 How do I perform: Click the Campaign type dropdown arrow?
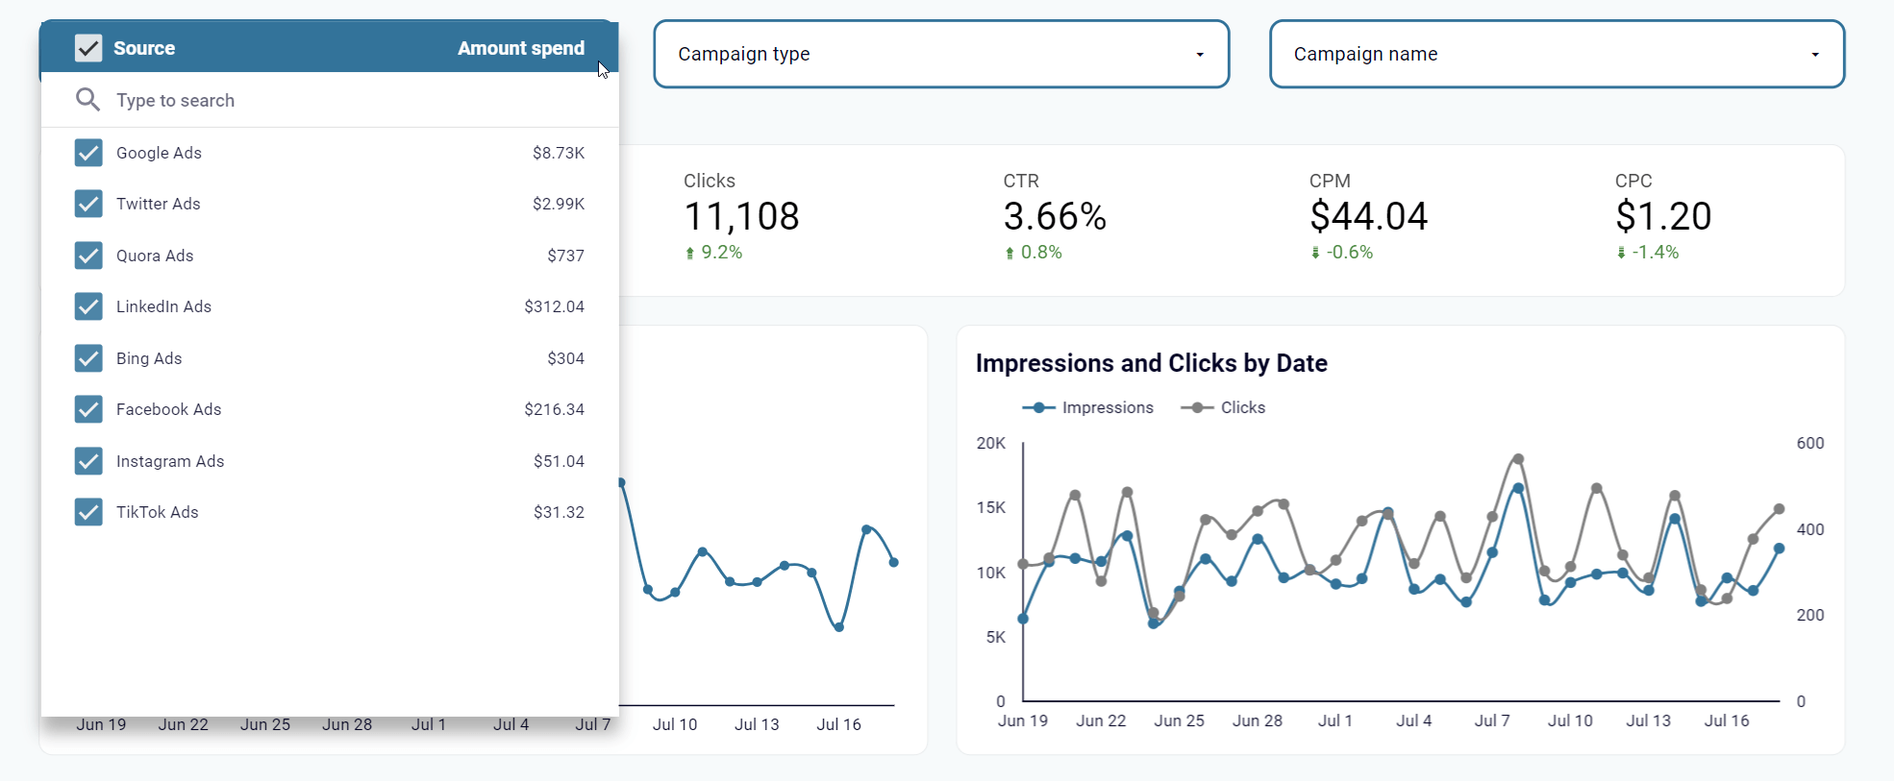(1199, 55)
